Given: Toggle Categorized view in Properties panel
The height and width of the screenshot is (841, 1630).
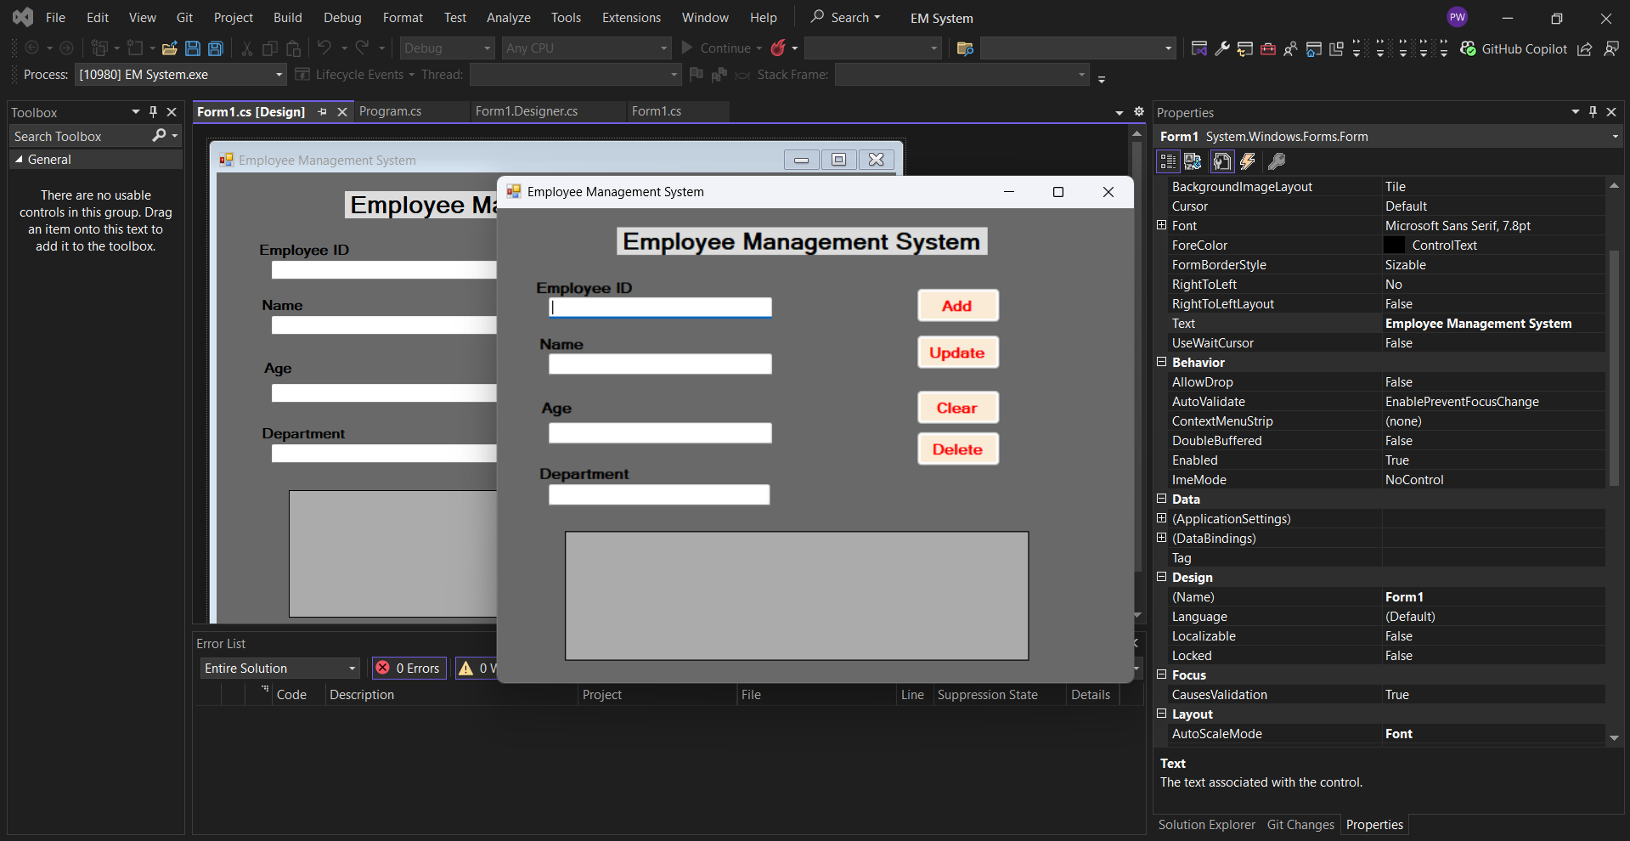Looking at the screenshot, I should 1168,161.
